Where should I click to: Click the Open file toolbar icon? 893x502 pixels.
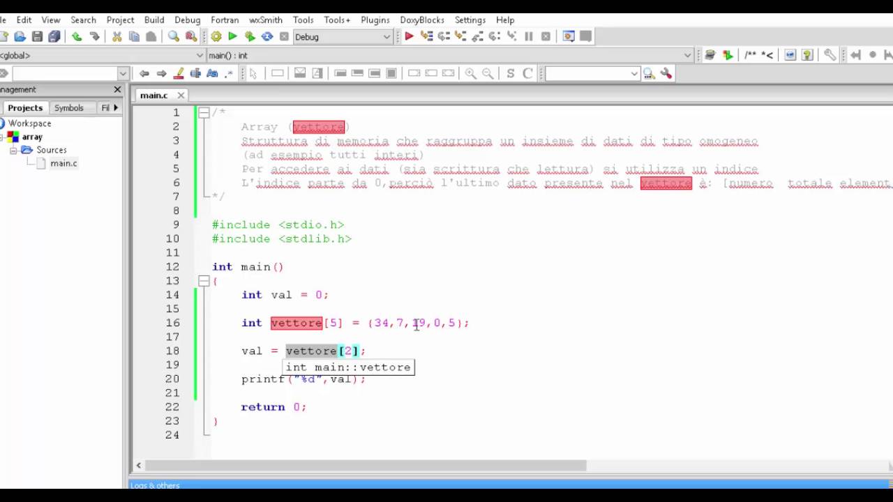(20, 37)
